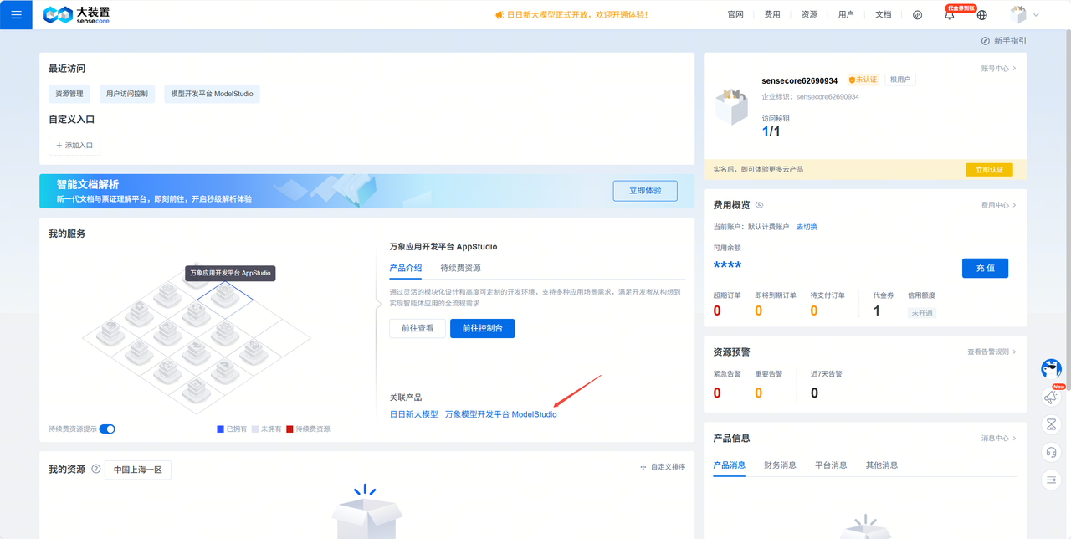Click the 紧急告警 count value

pyautogui.click(x=717, y=393)
